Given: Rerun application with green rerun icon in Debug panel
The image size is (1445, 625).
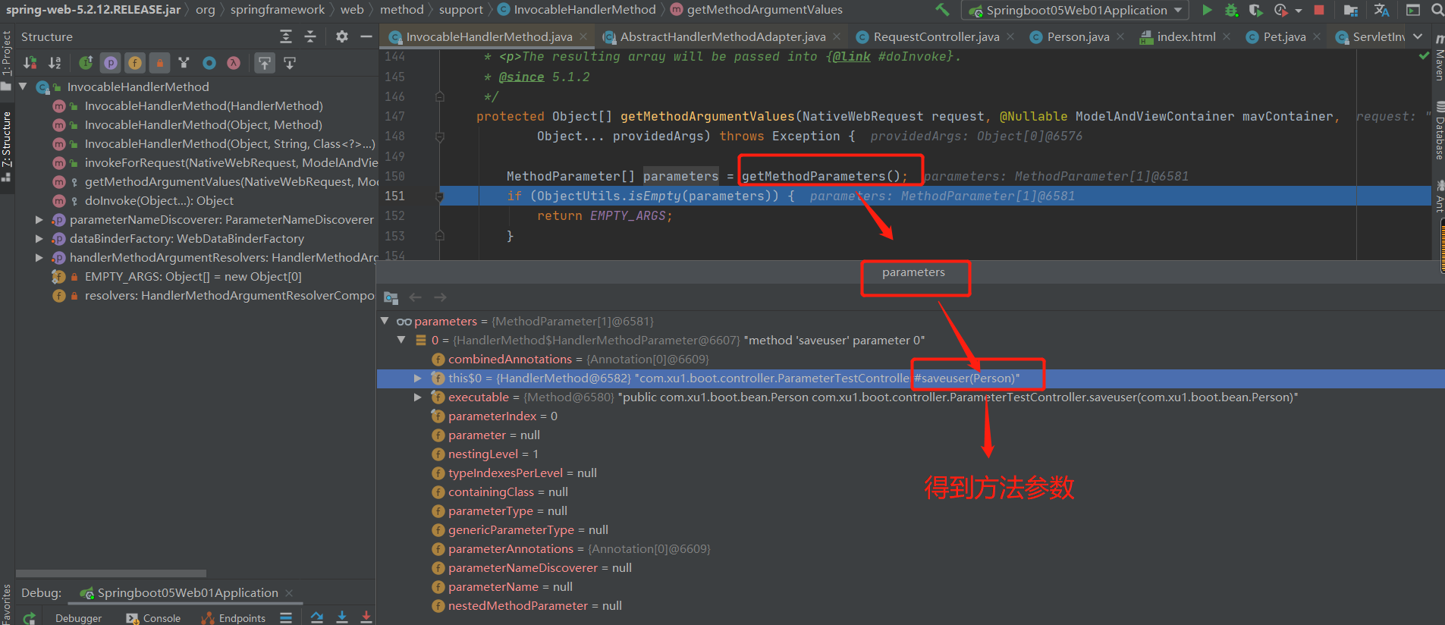Looking at the screenshot, I should click(29, 618).
